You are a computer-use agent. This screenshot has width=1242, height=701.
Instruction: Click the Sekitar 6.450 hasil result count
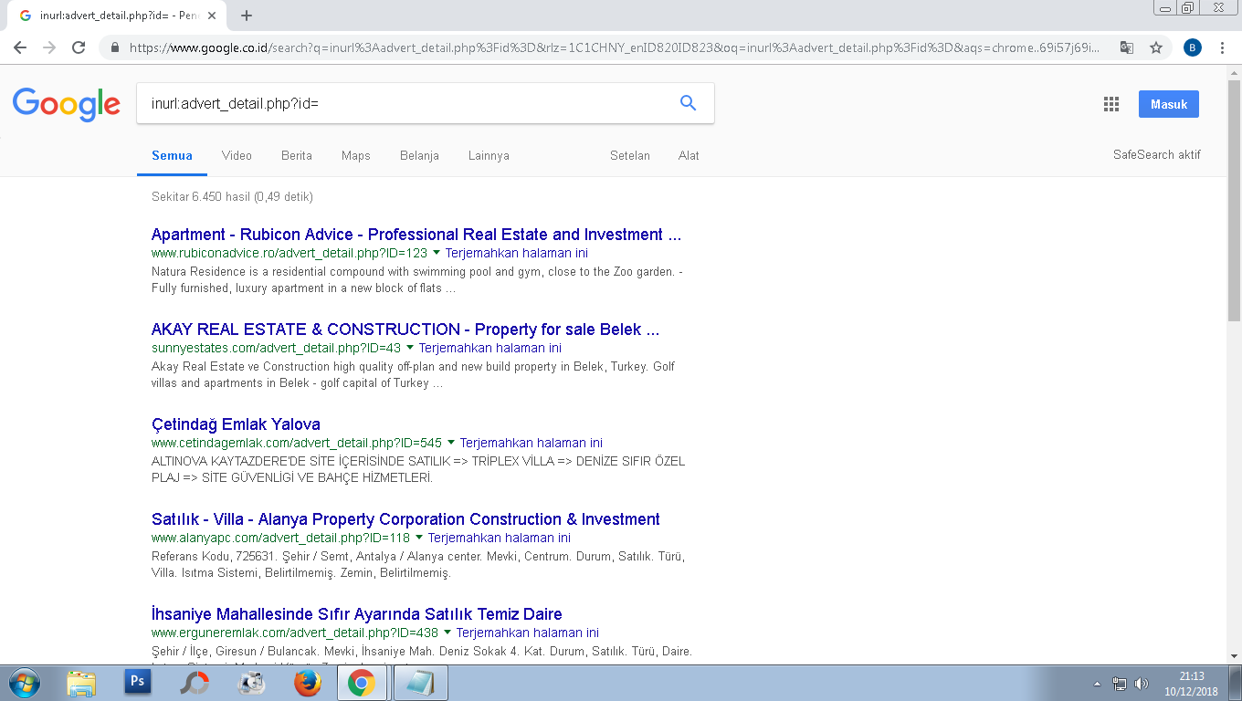coord(233,196)
